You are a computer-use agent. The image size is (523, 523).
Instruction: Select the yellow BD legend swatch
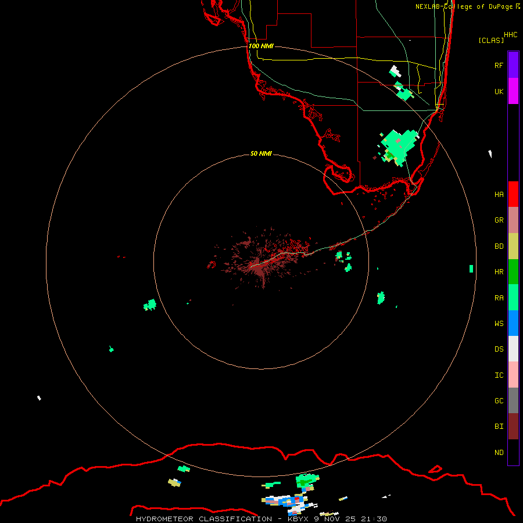tap(513, 246)
